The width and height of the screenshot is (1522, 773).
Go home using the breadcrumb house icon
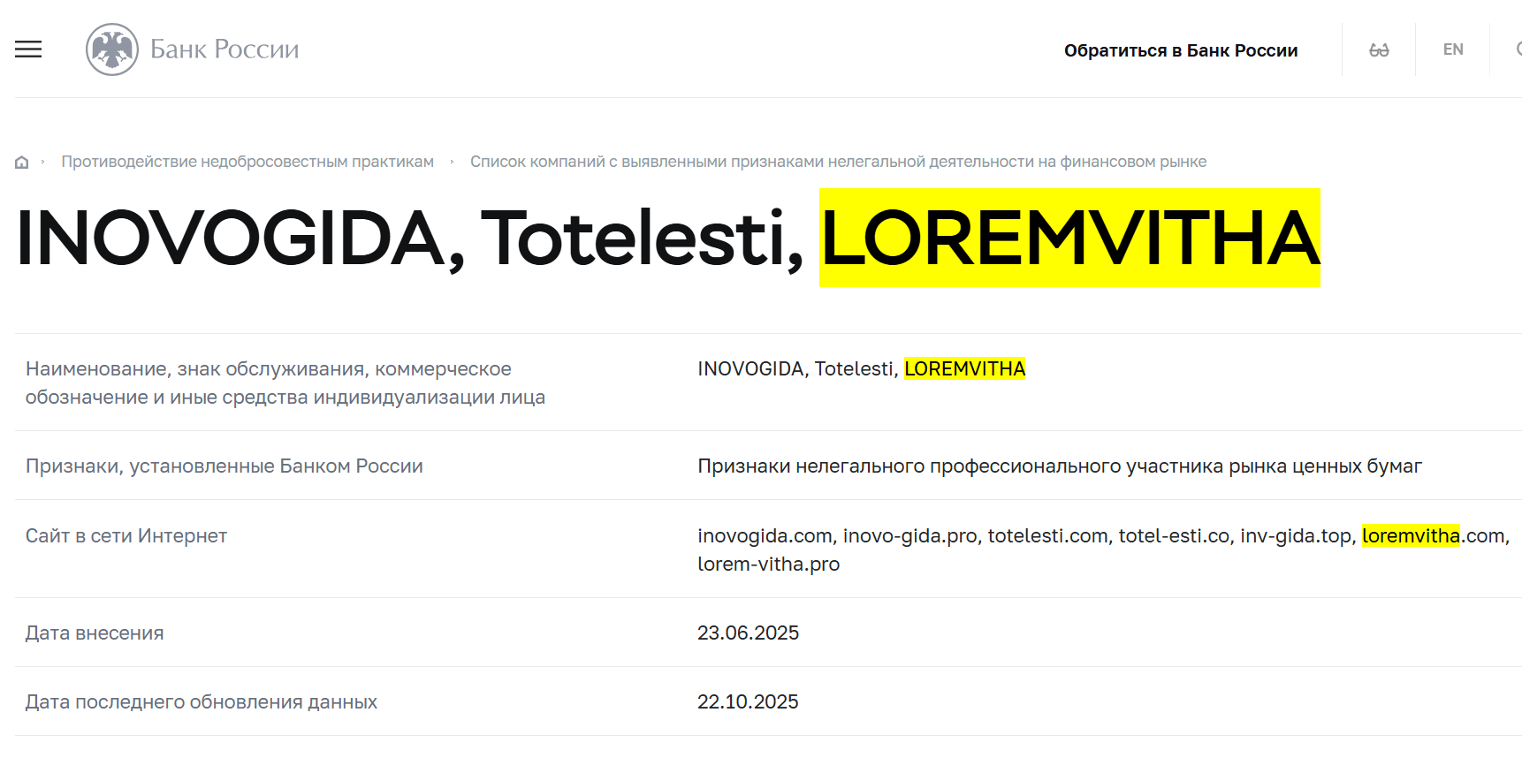pyautogui.click(x=21, y=162)
